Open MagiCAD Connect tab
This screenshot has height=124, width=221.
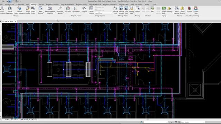tap(136, 4)
